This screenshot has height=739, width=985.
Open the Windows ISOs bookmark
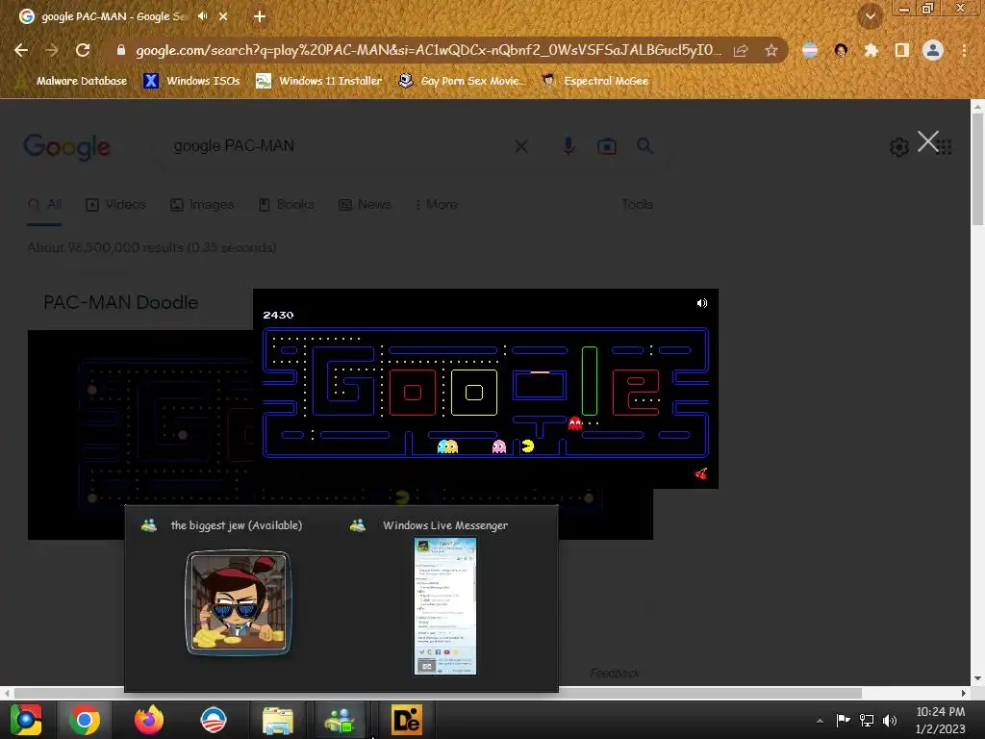(x=191, y=81)
